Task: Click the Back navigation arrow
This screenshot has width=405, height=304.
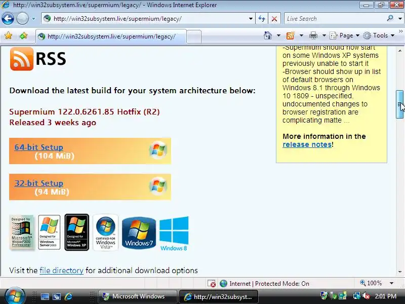Action: [8, 19]
